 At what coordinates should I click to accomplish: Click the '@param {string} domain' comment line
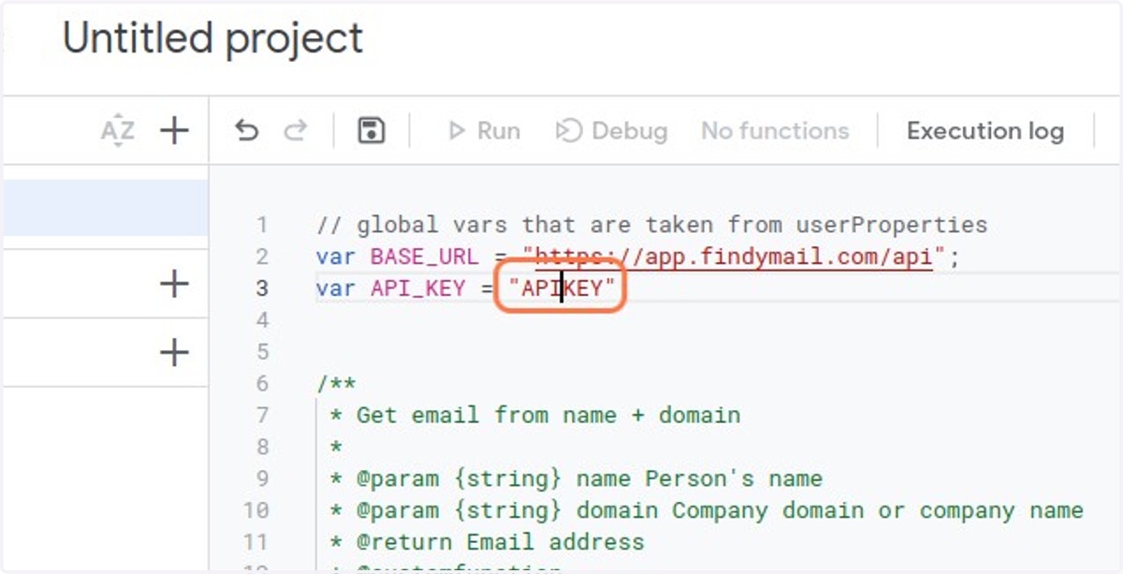707,510
